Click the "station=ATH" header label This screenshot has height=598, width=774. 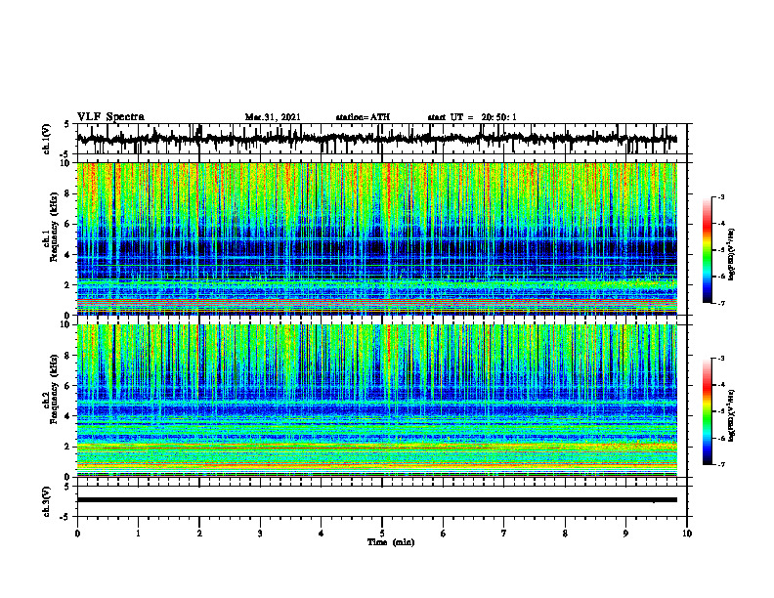[x=363, y=117]
